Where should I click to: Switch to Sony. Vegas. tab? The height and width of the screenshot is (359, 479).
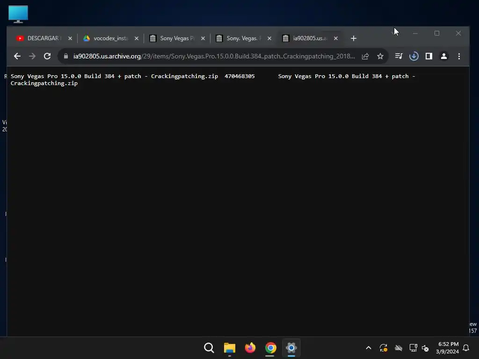click(243, 38)
